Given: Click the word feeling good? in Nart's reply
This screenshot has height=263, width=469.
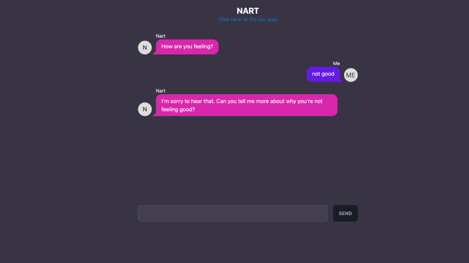Looking at the screenshot, I should tap(178, 110).
